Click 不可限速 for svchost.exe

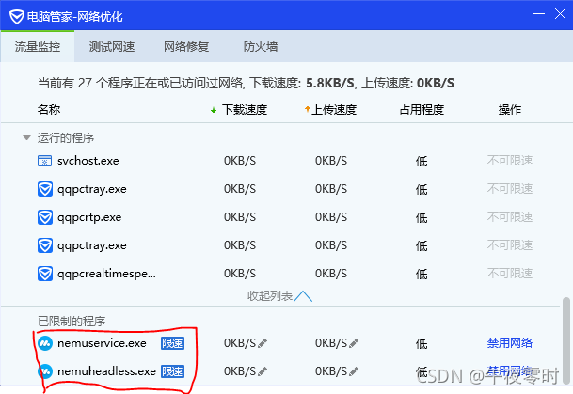point(509,160)
